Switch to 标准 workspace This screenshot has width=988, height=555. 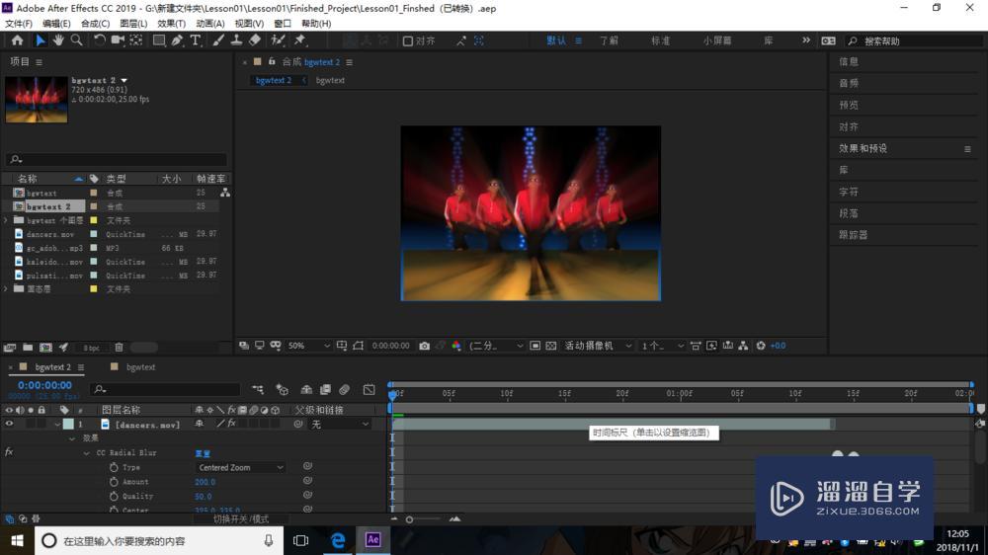660,40
